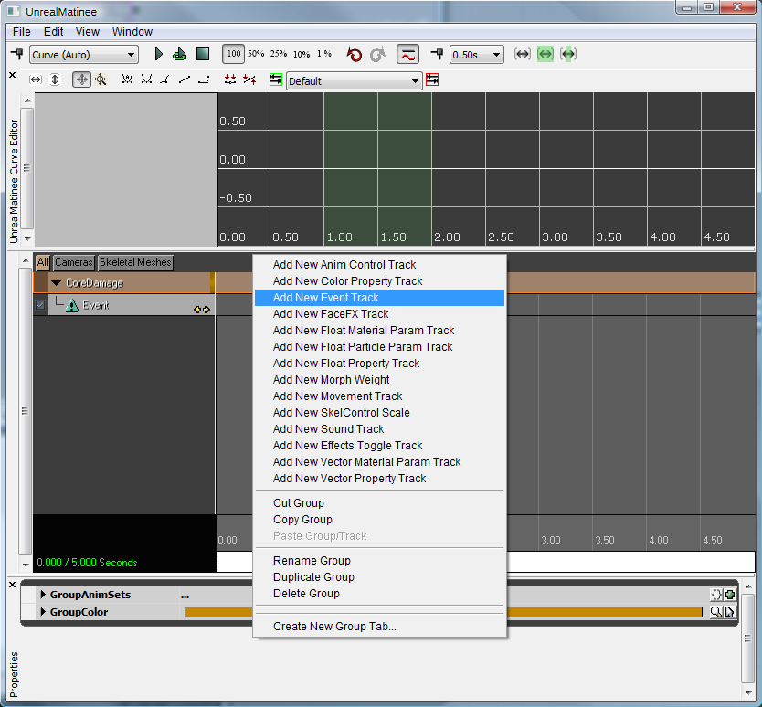Click the GroupColor pointer pick icon
762x707 pixels.
[x=729, y=612]
